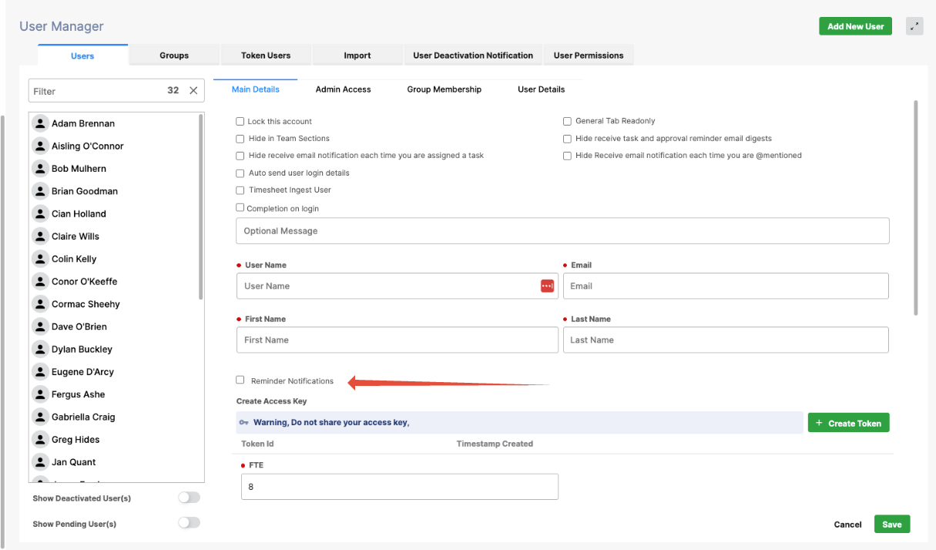Click Colin Kelly's avatar icon
The height and width of the screenshot is (550, 936).
(41, 259)
